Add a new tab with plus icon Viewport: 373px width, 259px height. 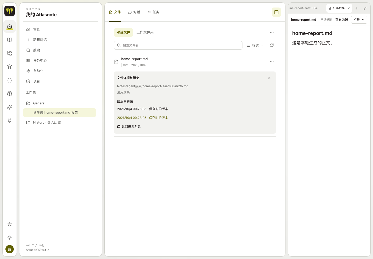(x=356, y=8)
